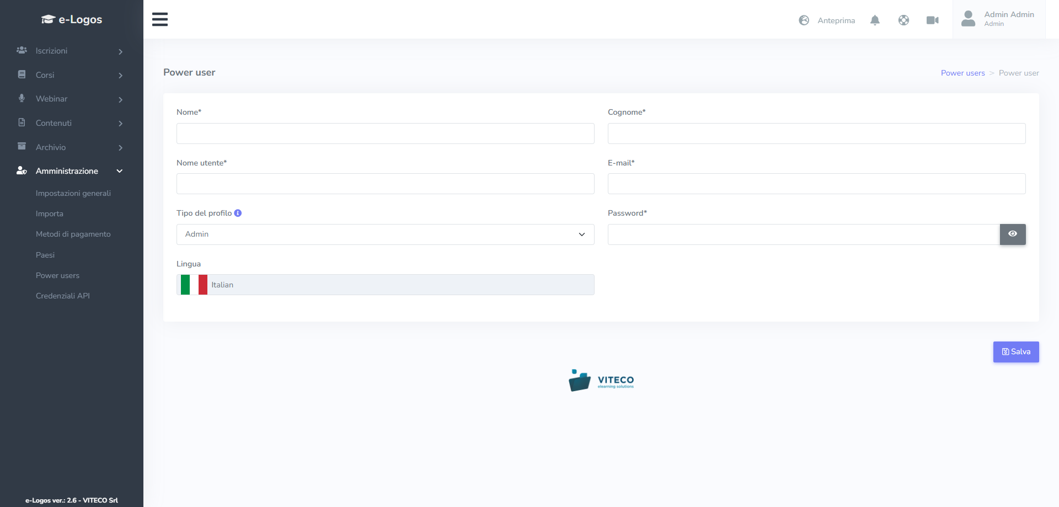The width and height of the screenshot is (1059, 507).
Task: Open the video camera icon
Action: (932, 20)
